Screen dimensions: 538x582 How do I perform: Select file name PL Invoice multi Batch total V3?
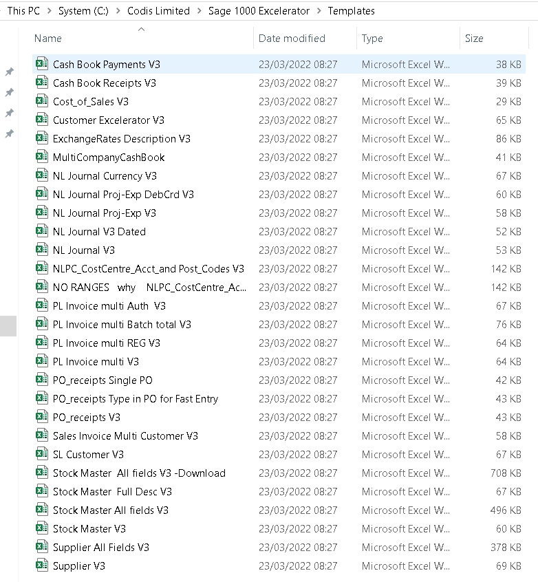tap(122, 324)
